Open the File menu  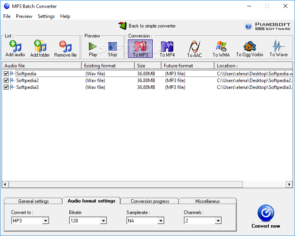coord(7,16)
